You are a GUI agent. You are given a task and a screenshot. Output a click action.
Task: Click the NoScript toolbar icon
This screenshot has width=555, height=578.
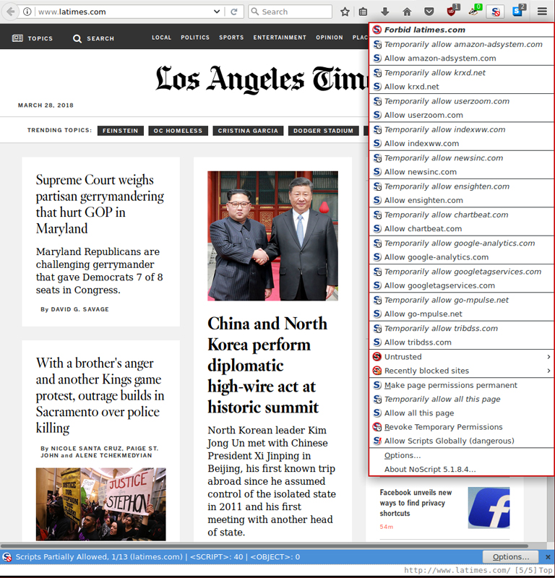point(495,12)
